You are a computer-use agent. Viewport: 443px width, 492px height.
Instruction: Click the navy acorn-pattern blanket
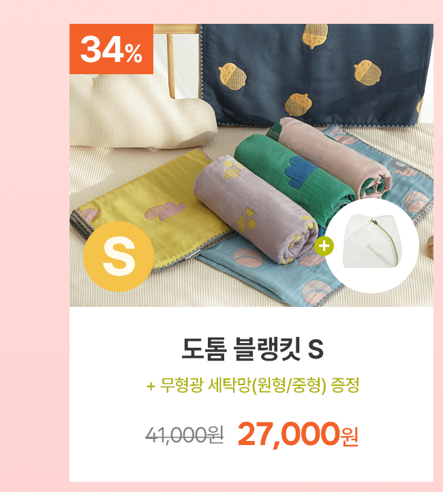(x=314, y=72)
